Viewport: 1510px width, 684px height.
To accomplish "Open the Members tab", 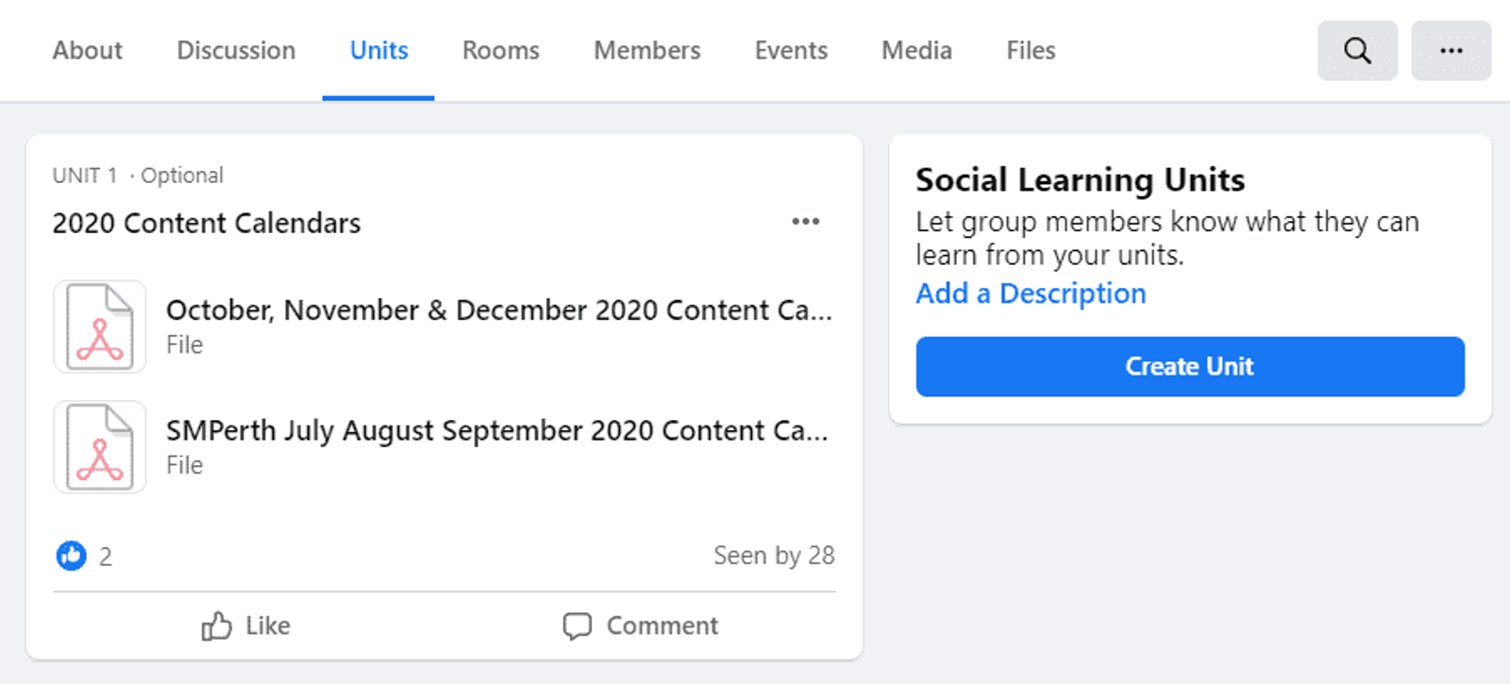I will (x=646, y=50).
